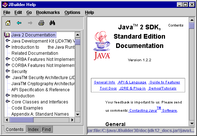Open the Options menu
Image resolution: width=197 pixels, height=136 pixels.
click(x=72, y=13)
